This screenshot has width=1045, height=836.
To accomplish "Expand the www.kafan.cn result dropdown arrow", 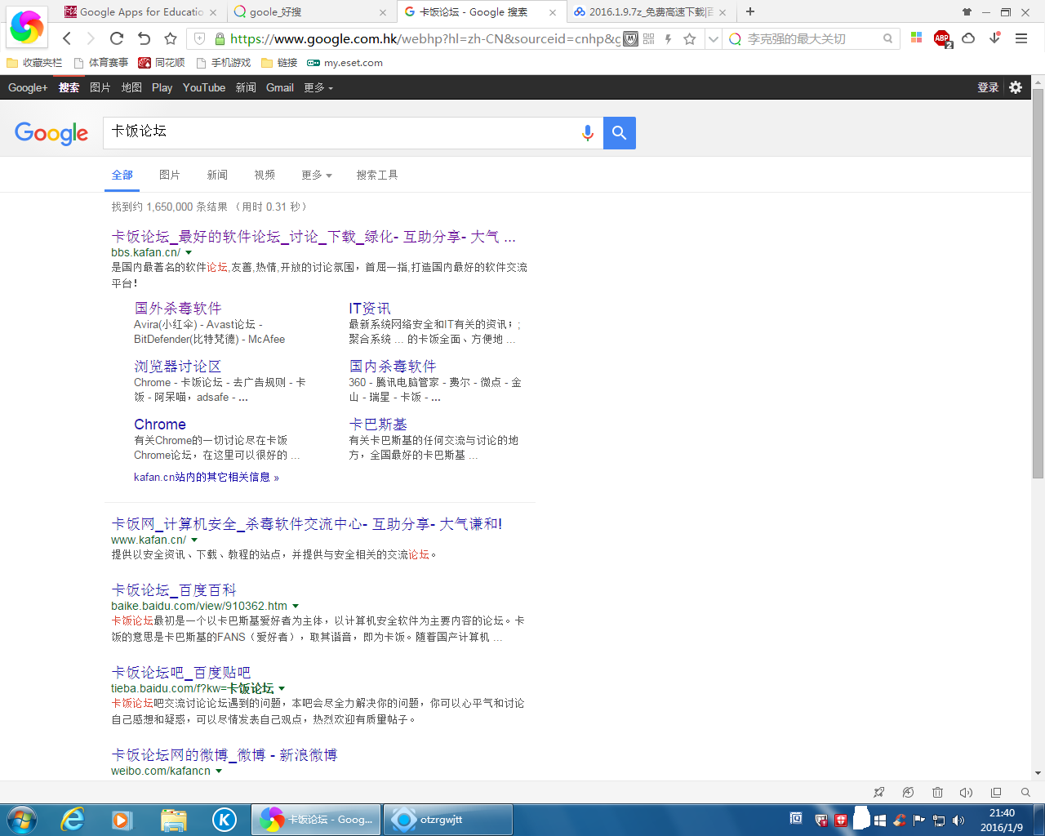I will [x=194, y=540].
